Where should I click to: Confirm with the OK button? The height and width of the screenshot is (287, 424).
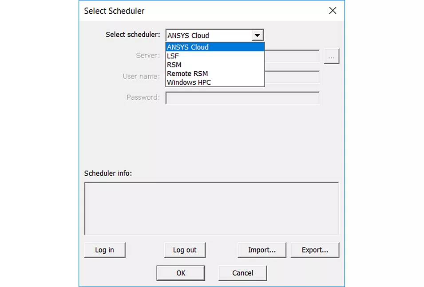181,273
